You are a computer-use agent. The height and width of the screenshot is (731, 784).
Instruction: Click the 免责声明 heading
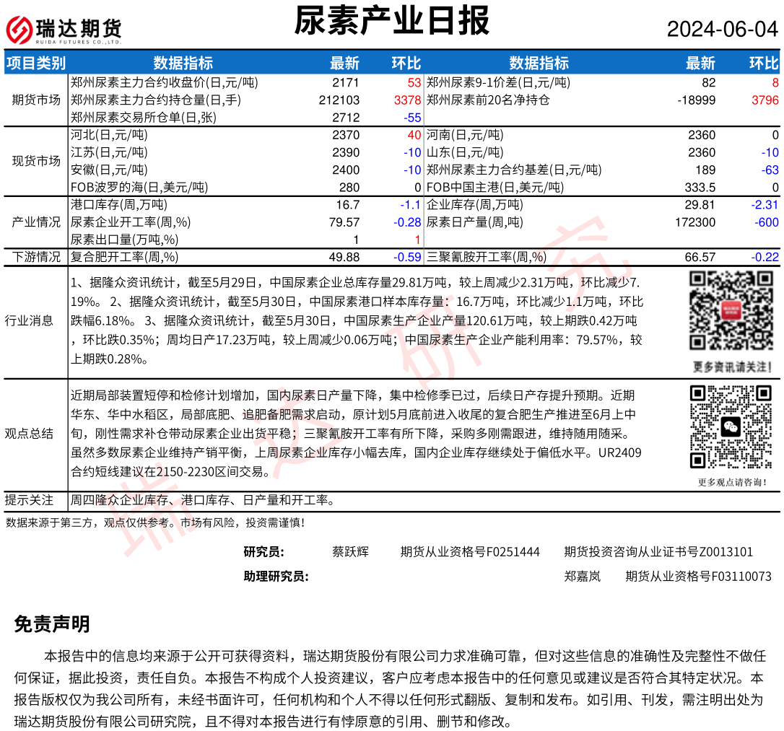[52, 624]
